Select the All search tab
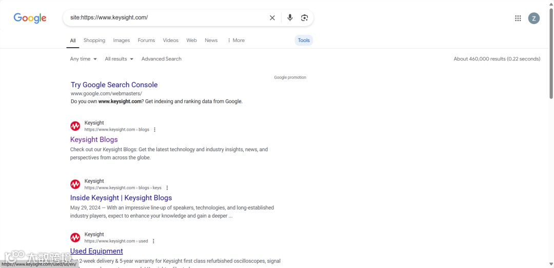 73,40
